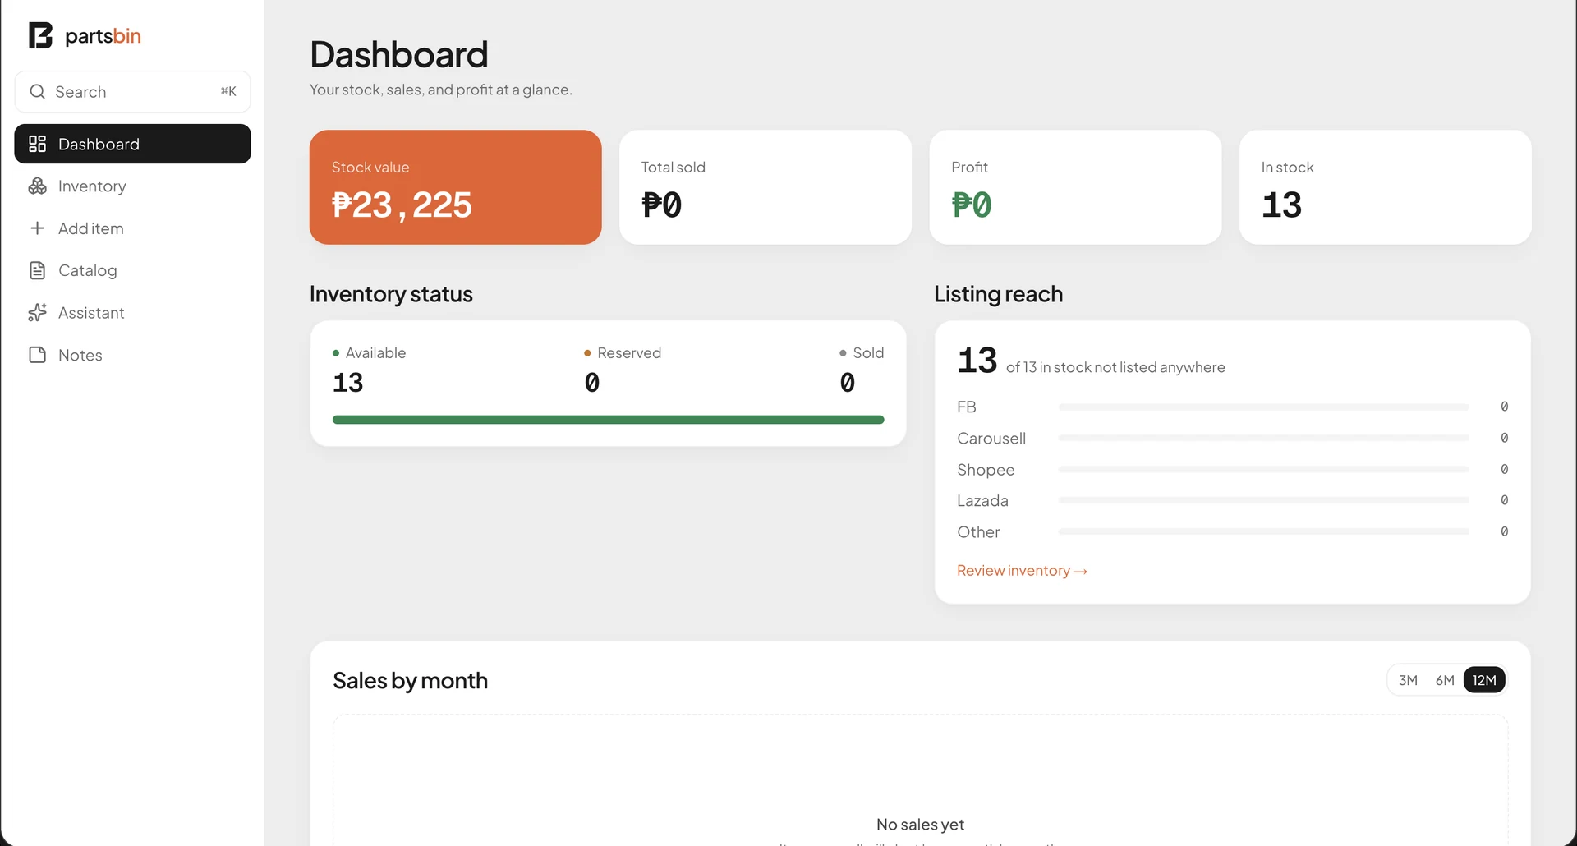The width and height of the screenshot is (1577, 846).
Task: Click the Listing reach heading
Action: coord(998,294)
